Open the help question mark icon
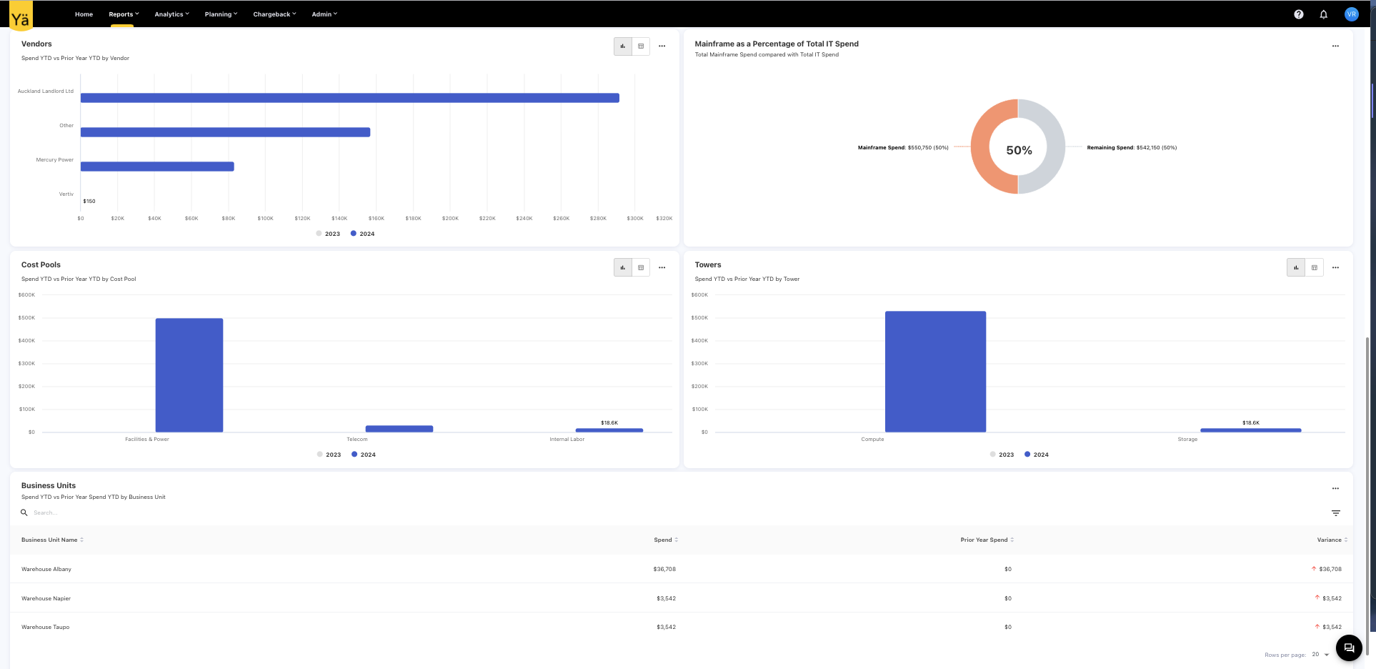1376x669 pixels. pos(1298,14)
